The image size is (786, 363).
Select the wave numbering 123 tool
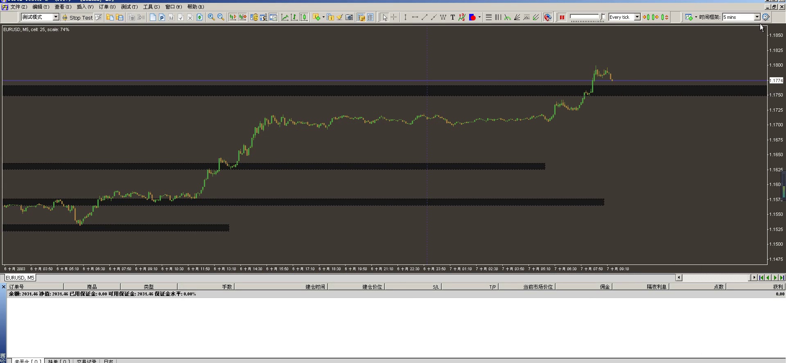(462, 17)
